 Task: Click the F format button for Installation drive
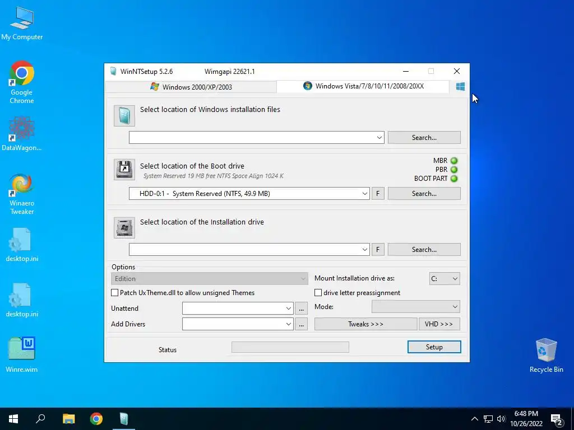(x=378, y=250)
